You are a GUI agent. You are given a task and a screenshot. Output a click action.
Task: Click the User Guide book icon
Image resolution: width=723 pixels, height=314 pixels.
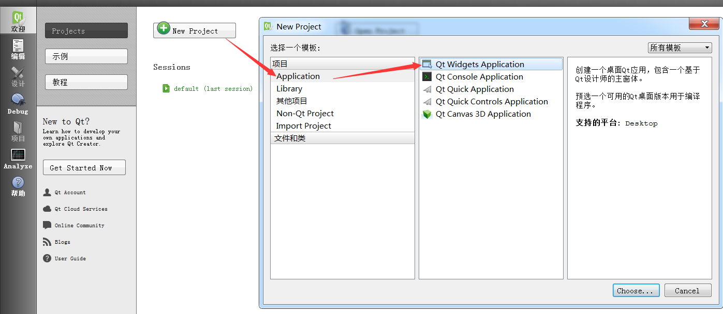[47, 258]
